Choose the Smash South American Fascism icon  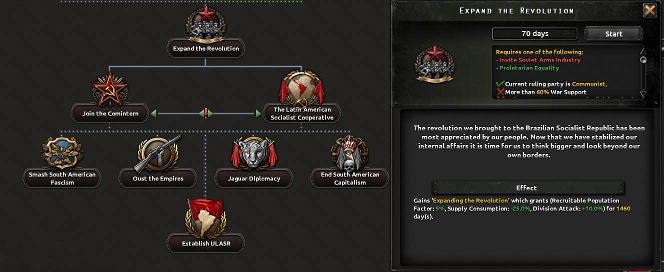[x=62, y=154]
